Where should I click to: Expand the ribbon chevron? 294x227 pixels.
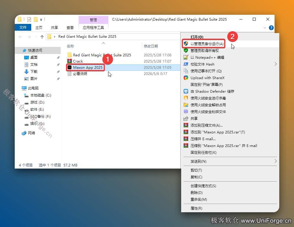(265, 28)
